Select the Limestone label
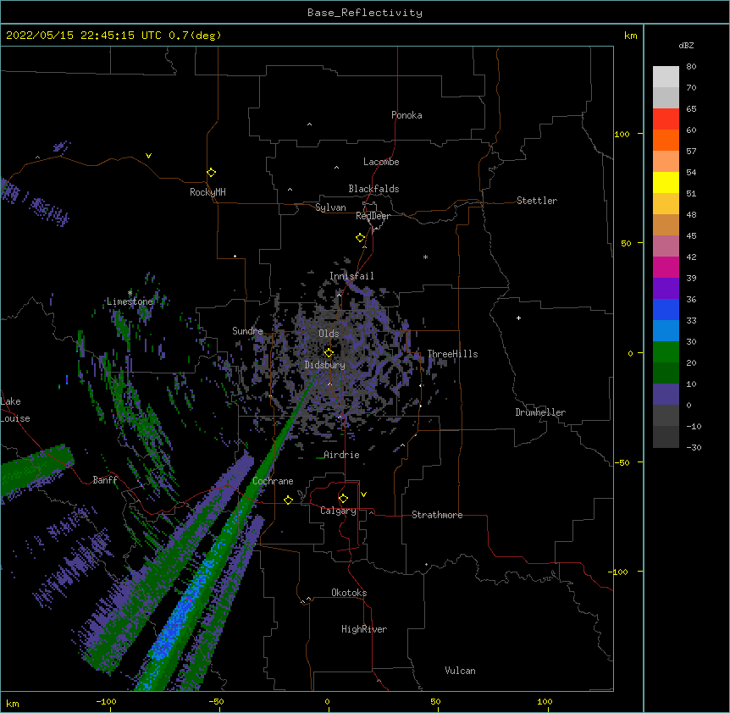Screen dimensions: 730x713 click(x=130, y=301)
